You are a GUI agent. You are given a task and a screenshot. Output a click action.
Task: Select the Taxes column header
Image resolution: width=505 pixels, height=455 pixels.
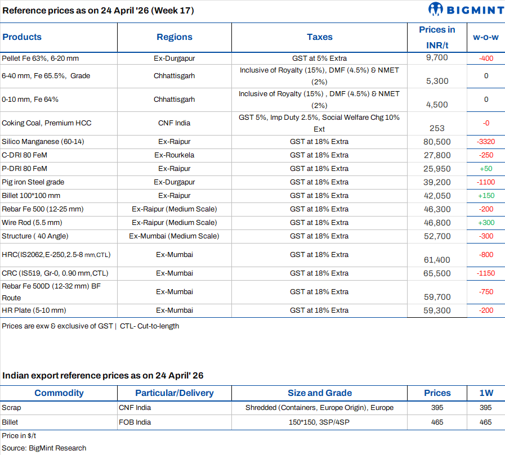coord(319,37)
